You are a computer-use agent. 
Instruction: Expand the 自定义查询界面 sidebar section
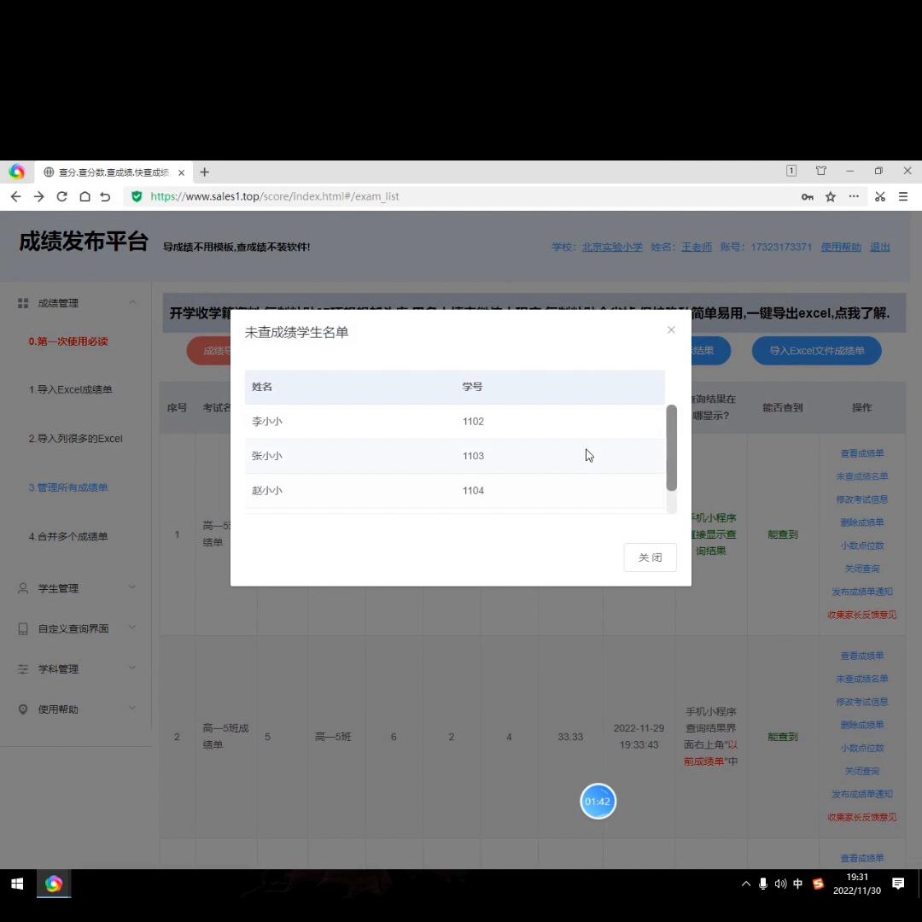(77, 628)
